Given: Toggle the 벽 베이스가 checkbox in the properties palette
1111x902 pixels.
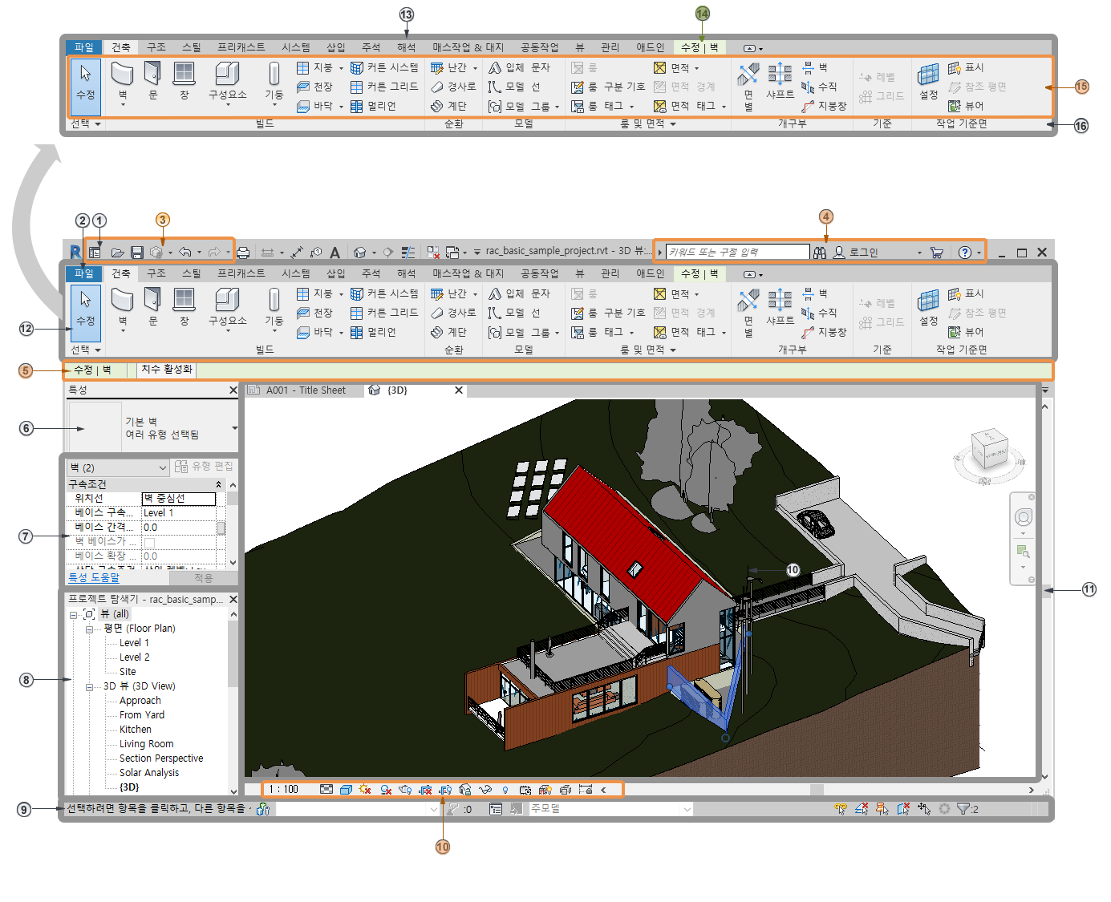Looking at the screenshot, I should point(149,542).
